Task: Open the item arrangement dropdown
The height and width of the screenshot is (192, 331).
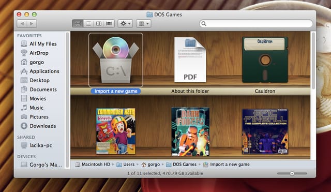Action: pyautogui.click(x=144, y=23)
